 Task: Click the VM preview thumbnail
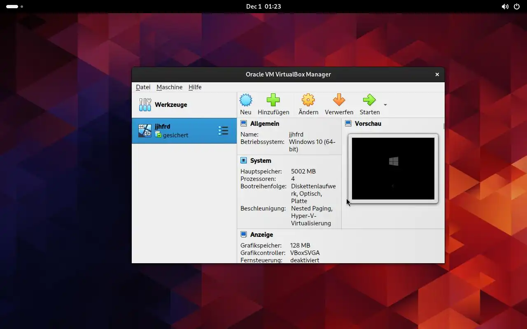pos(393,169)
